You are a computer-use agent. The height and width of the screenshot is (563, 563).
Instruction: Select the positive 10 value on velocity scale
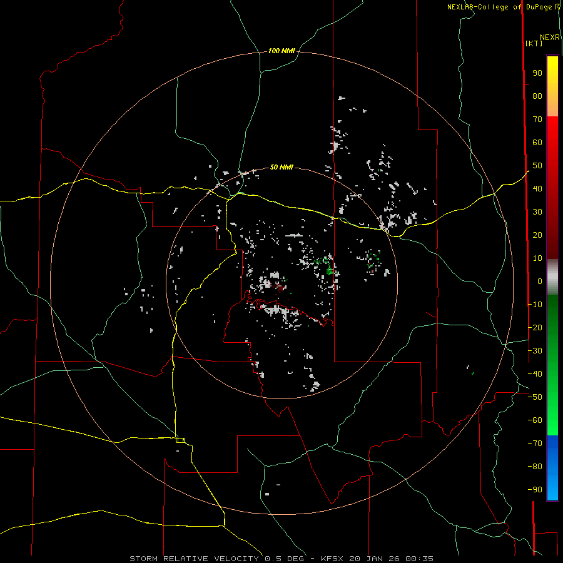(537, 258)
